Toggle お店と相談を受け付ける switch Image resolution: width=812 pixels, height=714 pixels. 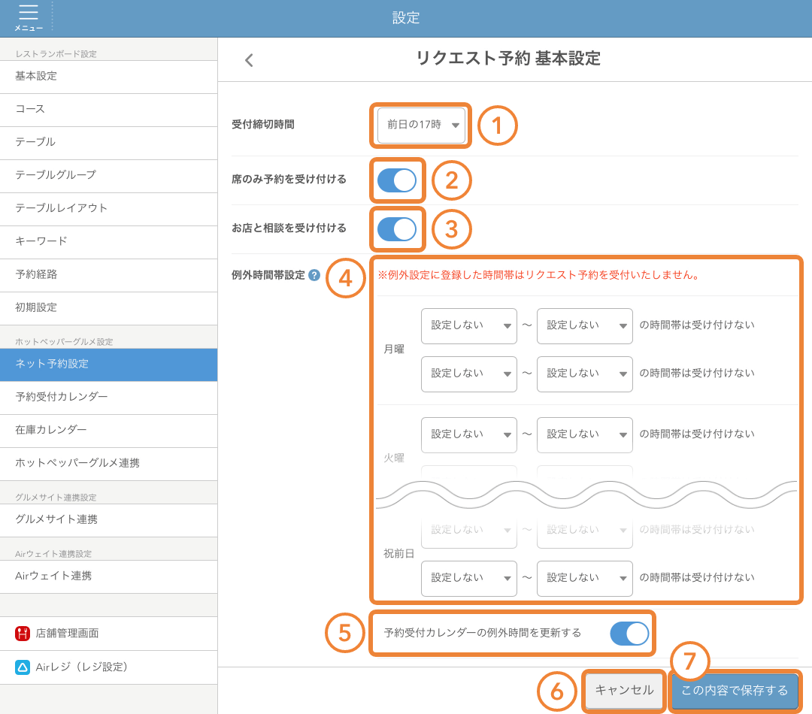coord(397,229)
